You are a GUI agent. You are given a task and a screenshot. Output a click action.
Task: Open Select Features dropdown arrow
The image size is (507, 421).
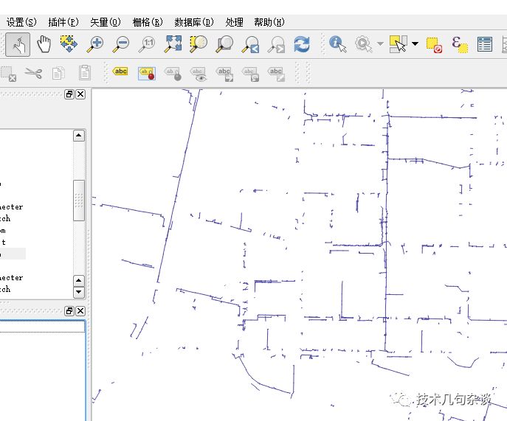[x=415, y=44]
